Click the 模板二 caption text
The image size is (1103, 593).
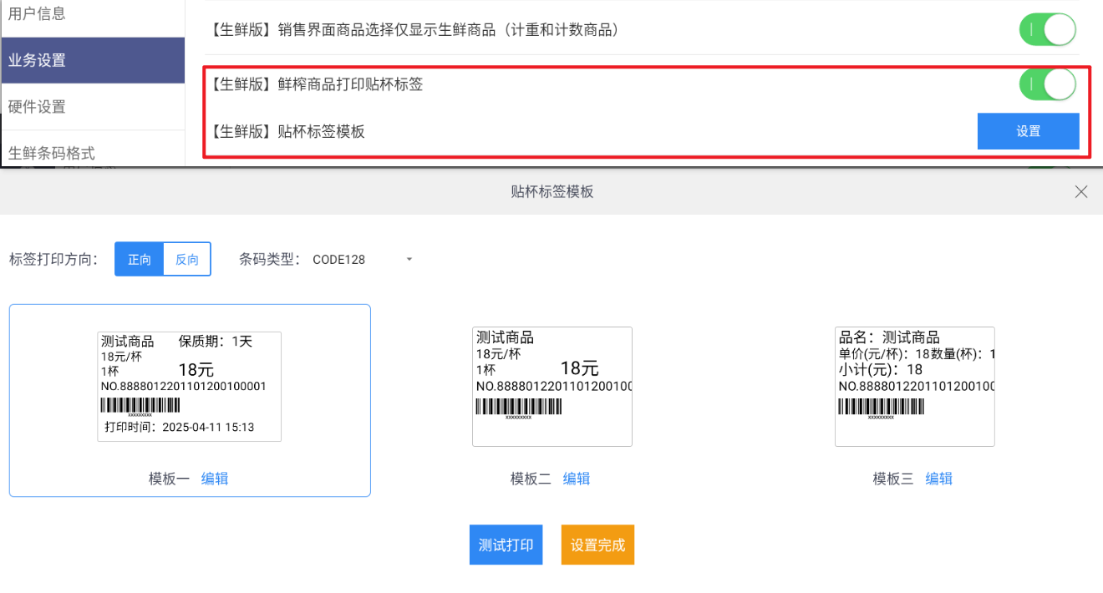pyautogui.click(x=531, y=479)
